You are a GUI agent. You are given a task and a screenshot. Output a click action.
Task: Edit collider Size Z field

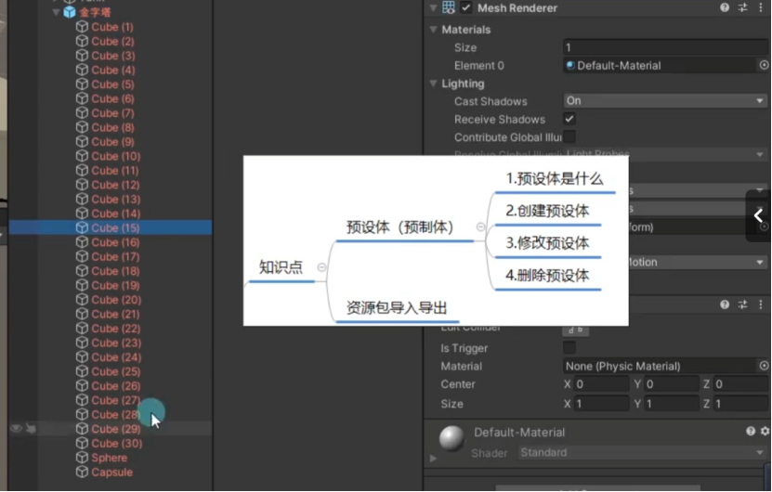pos(740,404)
